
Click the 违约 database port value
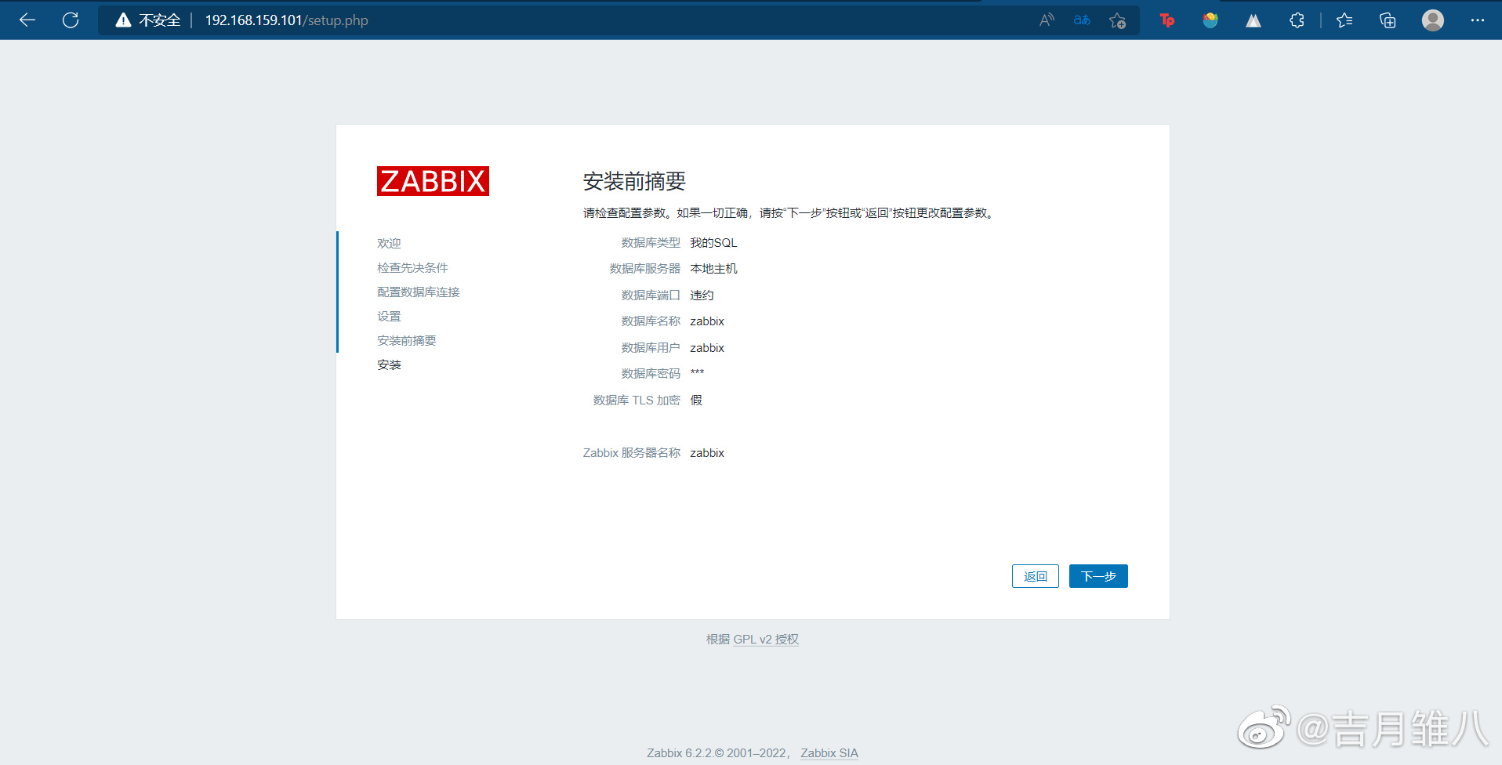[x=702, y=295]
